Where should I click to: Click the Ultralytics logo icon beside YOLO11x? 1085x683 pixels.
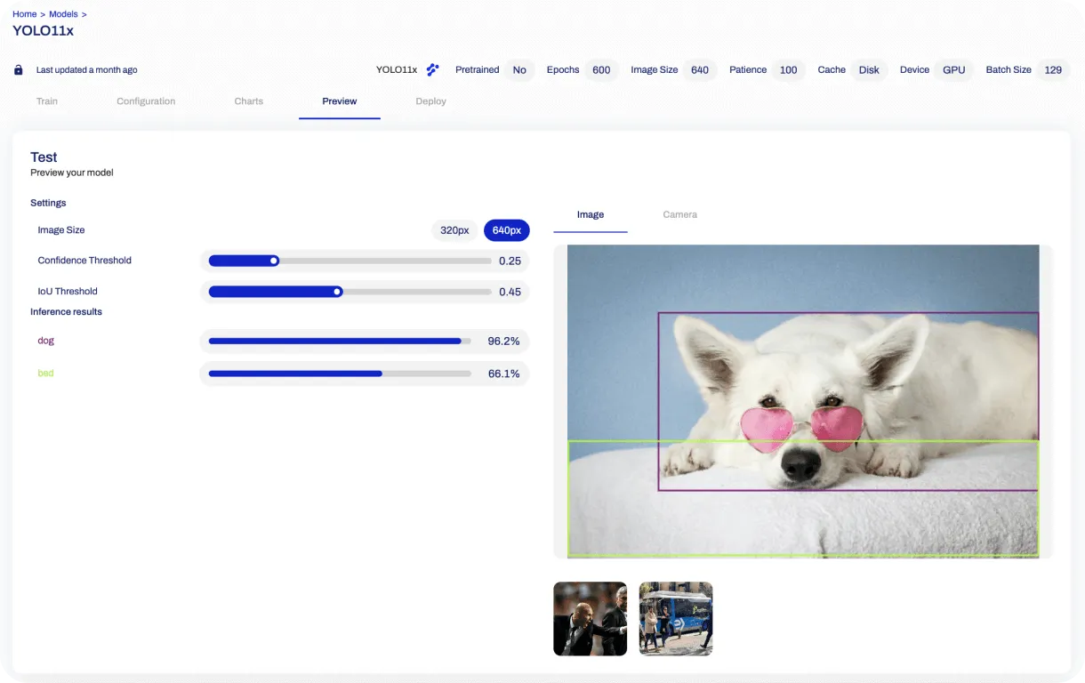[432, 69]
